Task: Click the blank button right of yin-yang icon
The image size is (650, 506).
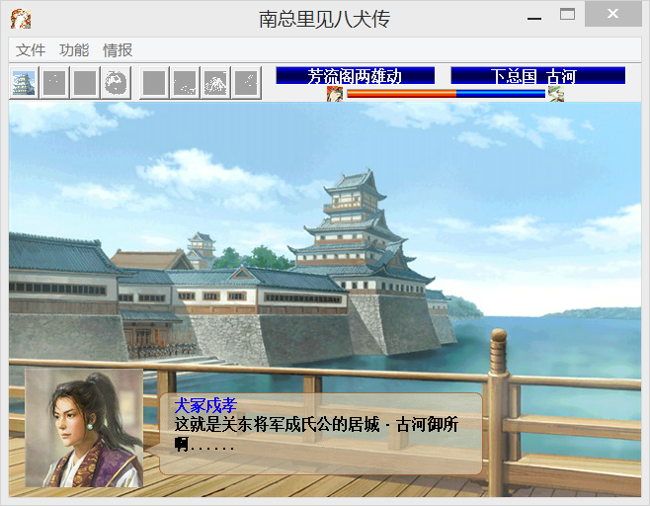Action: tap(153, 83)
